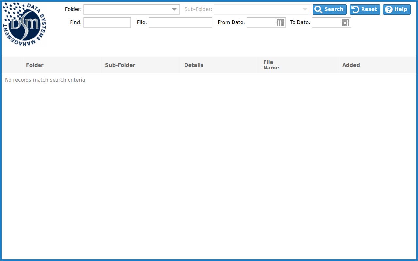Open the To Date calendar picker

346,22
